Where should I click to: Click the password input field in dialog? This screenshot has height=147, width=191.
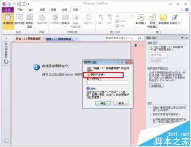coord(108,82)
